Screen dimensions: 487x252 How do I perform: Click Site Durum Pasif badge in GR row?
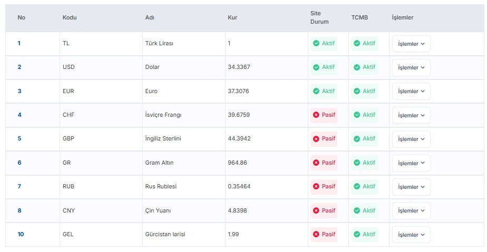324,163
